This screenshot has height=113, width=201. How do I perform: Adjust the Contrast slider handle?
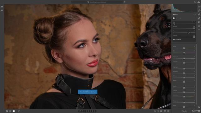pos(184,63)
